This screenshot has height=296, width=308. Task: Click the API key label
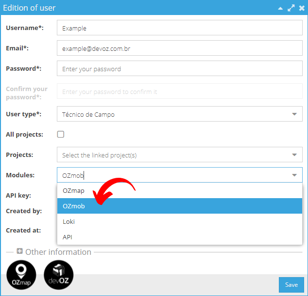tap(18, 196)
